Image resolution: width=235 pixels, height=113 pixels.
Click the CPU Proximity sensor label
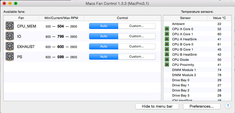(183, 65)
